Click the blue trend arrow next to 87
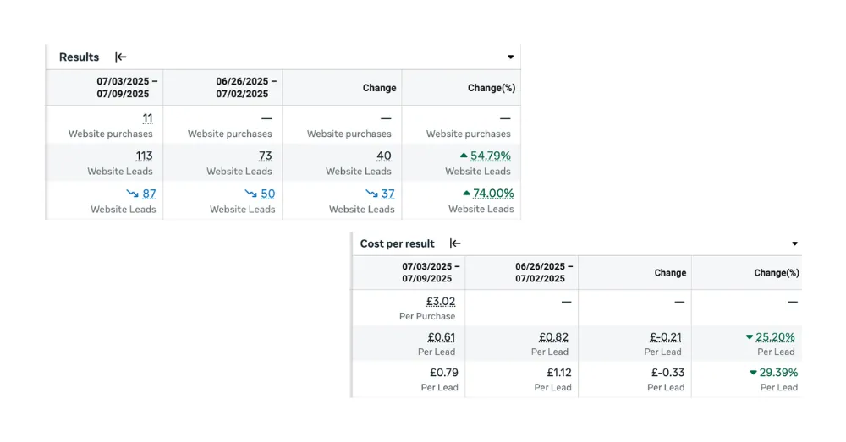The height and width of the screenshot is (442, 846). (132, 194)
